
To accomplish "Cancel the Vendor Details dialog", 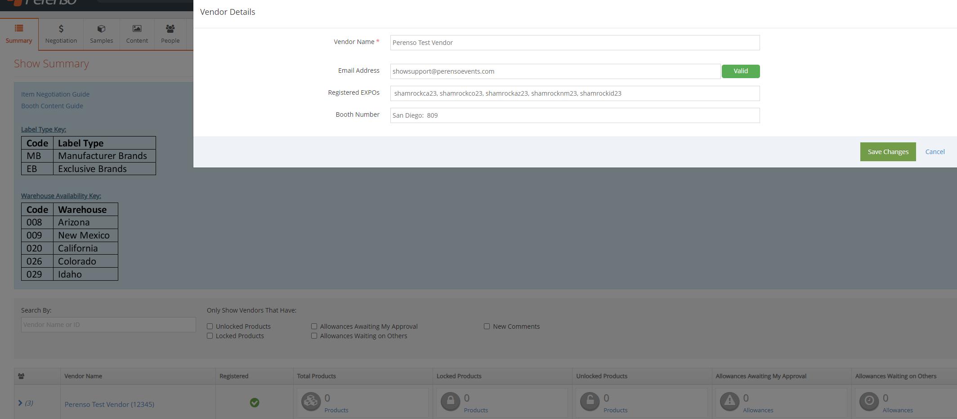I will coord(935,152).
